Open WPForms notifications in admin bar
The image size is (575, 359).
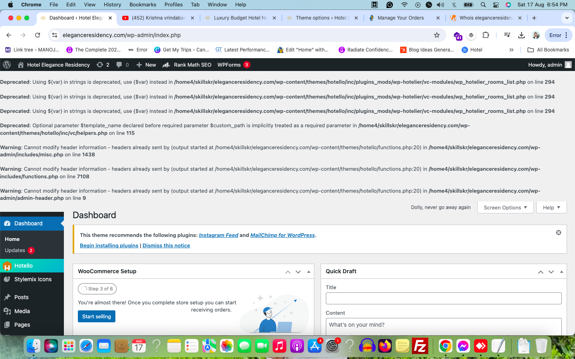[234, 65]
